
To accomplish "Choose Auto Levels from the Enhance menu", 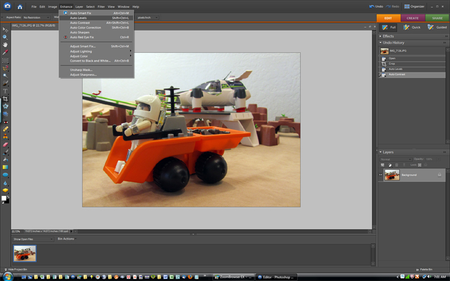I will 78,18.
